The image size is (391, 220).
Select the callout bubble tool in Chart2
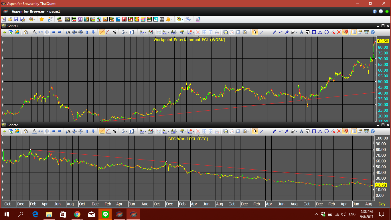[x=308, y=131]
